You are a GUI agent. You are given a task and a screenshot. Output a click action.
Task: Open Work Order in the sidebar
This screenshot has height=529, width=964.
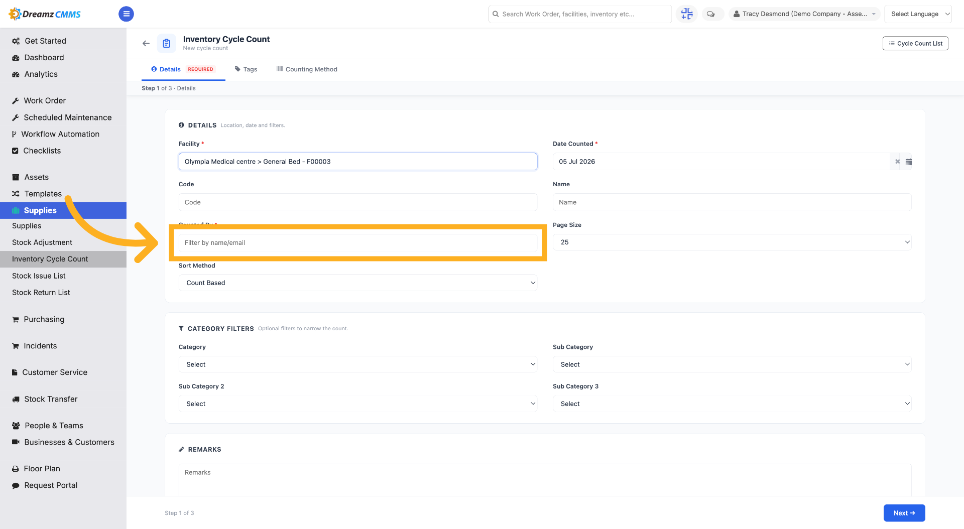coord(45,100)
